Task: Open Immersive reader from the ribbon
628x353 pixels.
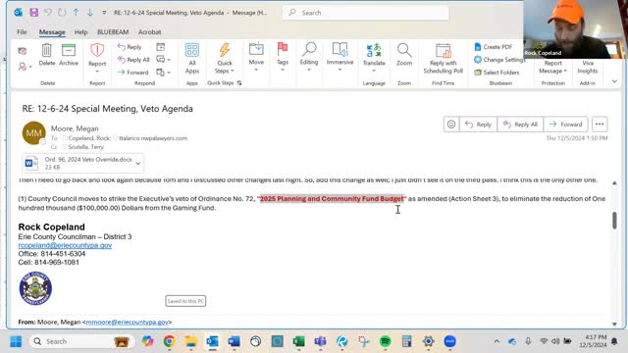Action: point(340,50)
